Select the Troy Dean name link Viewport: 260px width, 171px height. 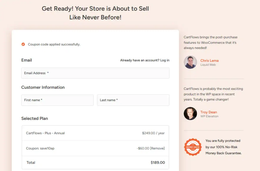pyautogui.click(x=209, y=112)
